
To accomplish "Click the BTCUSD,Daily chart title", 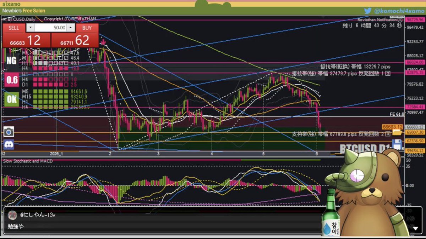I will pyautogui.click(x=21, y=19).
